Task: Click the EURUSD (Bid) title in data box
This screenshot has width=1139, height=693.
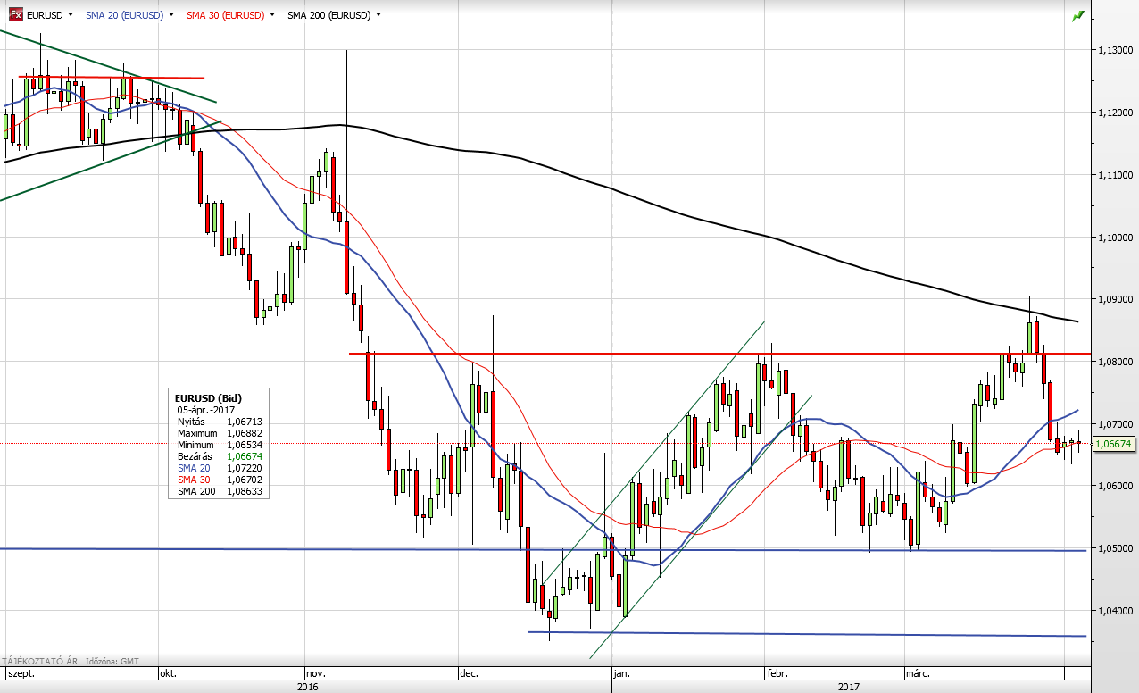Action: [208, 397]
